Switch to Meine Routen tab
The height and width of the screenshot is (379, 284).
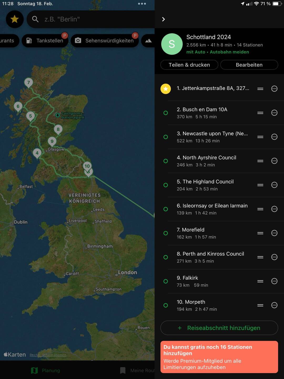137,370
